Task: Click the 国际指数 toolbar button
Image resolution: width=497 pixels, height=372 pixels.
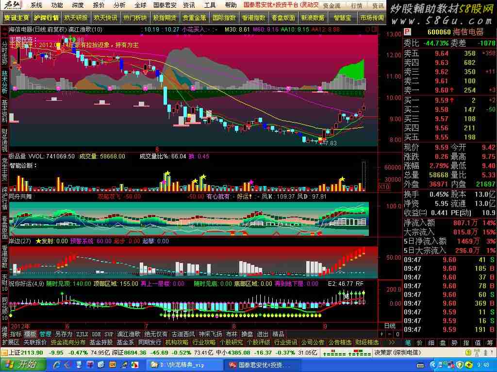Action: 224,18
